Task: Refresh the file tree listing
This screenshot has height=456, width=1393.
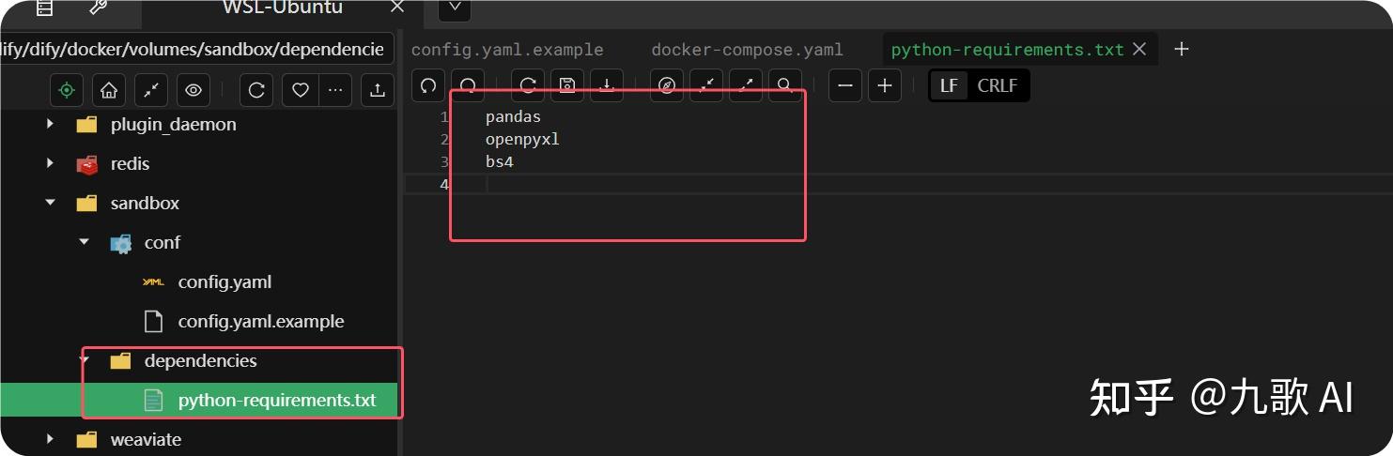Action: [x=256, y=90]
